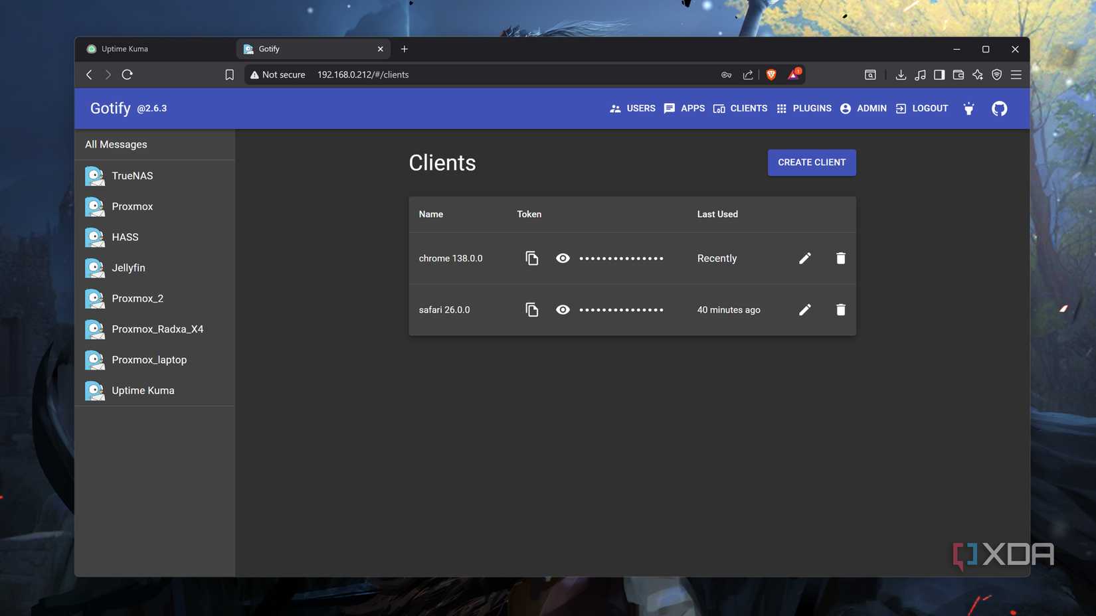Open the Gotify GitHub page icon
This screenshot has width=1096, height=616.
pos(999,109)
